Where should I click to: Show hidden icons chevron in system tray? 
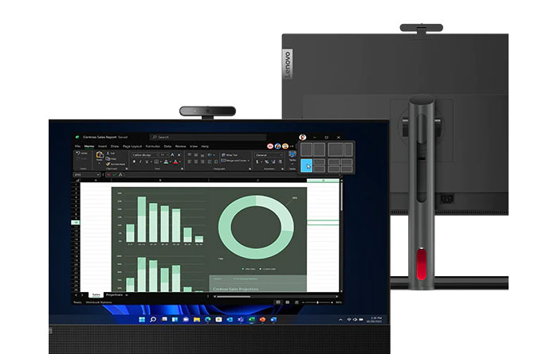click(x=340, y=320)
